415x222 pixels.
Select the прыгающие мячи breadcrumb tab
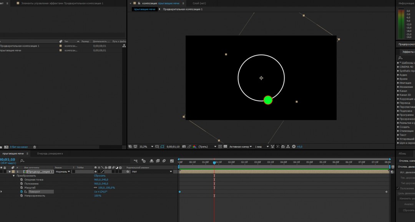point(144,9)
